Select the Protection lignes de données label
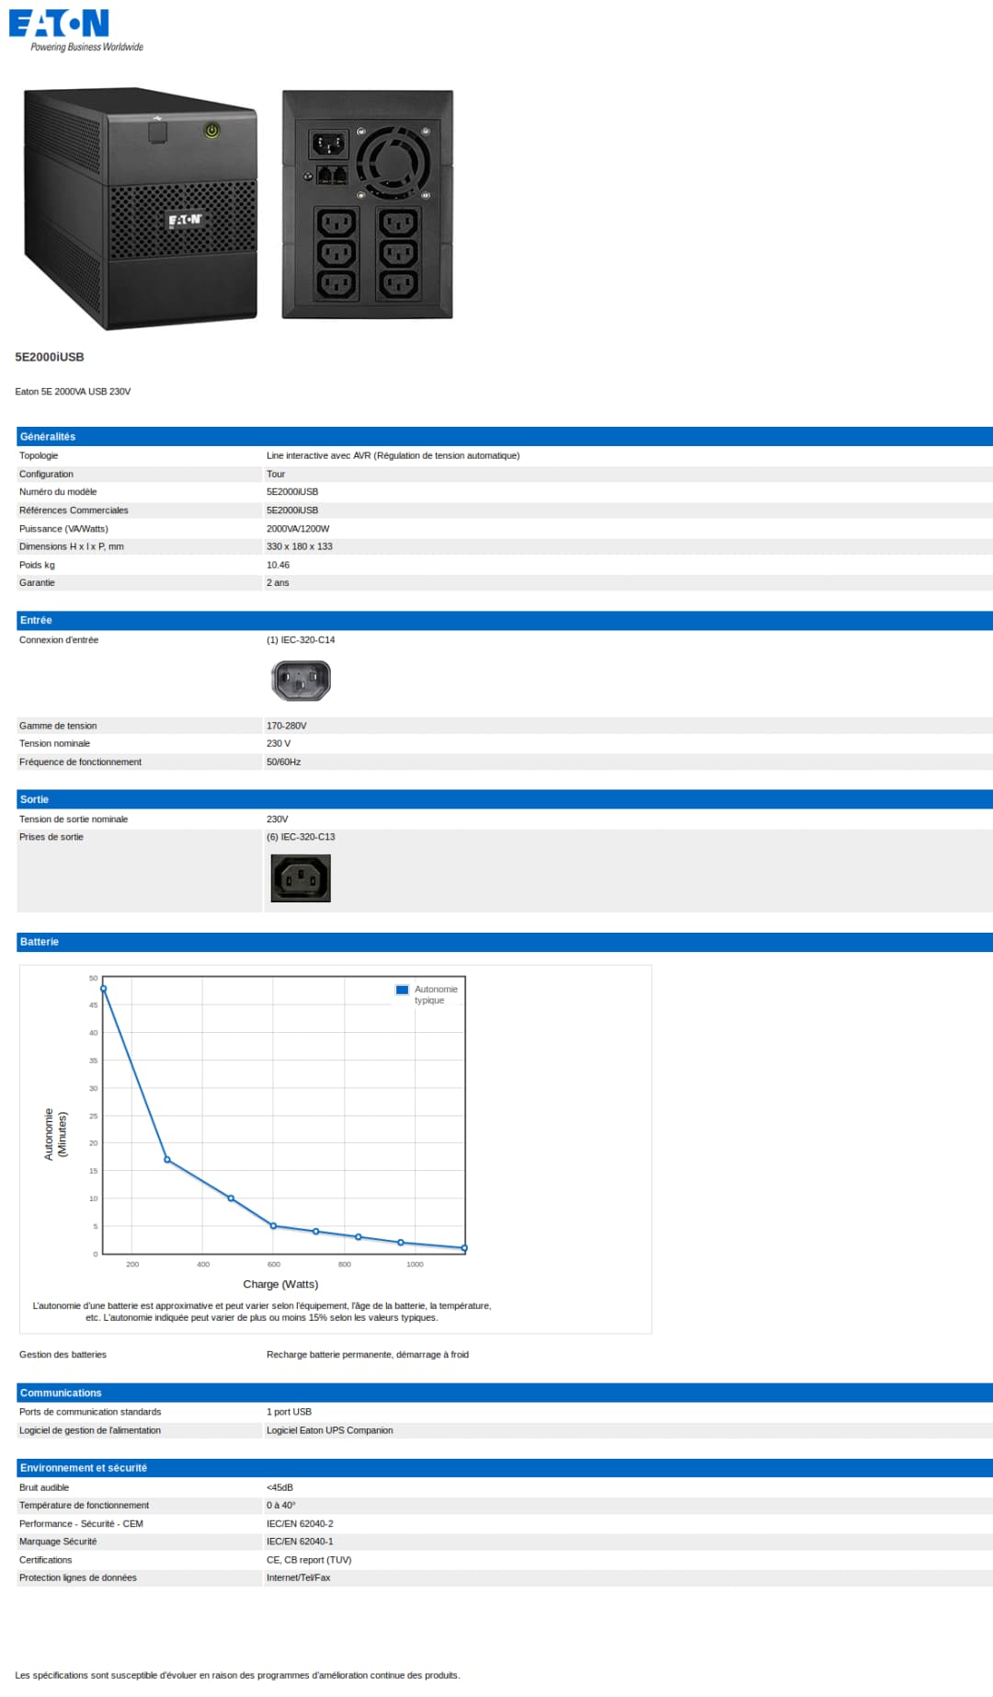The image size is (993, 1697). pos(78,1577)
